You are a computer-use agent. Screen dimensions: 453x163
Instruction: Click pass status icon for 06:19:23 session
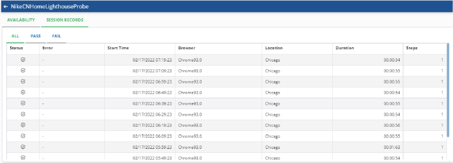click(x=23, y=125)
